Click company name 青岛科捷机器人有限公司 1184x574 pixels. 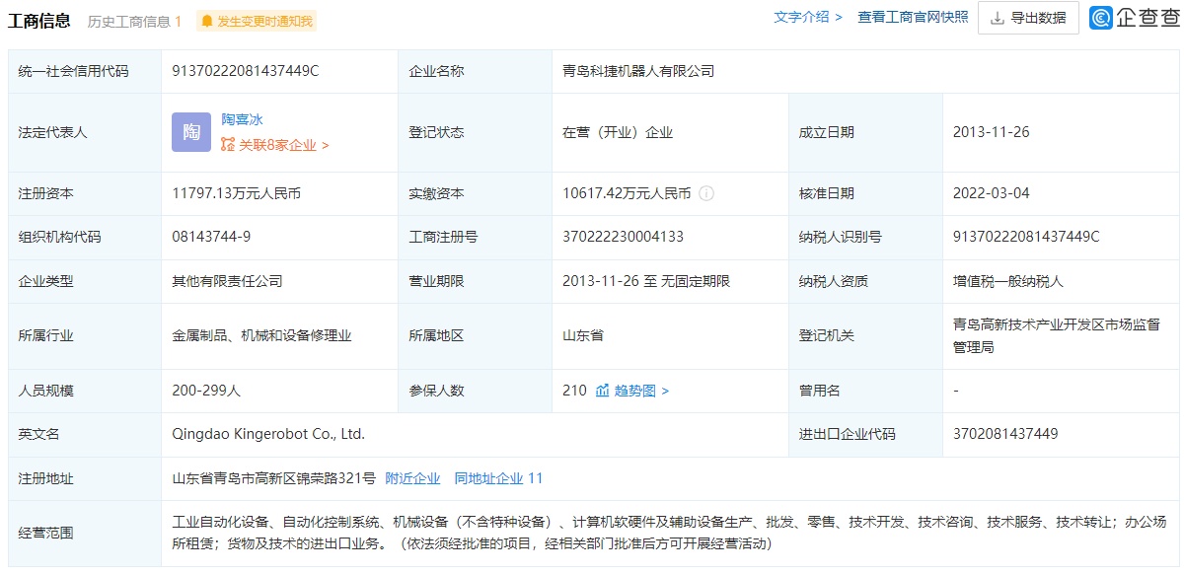(638, 71)
